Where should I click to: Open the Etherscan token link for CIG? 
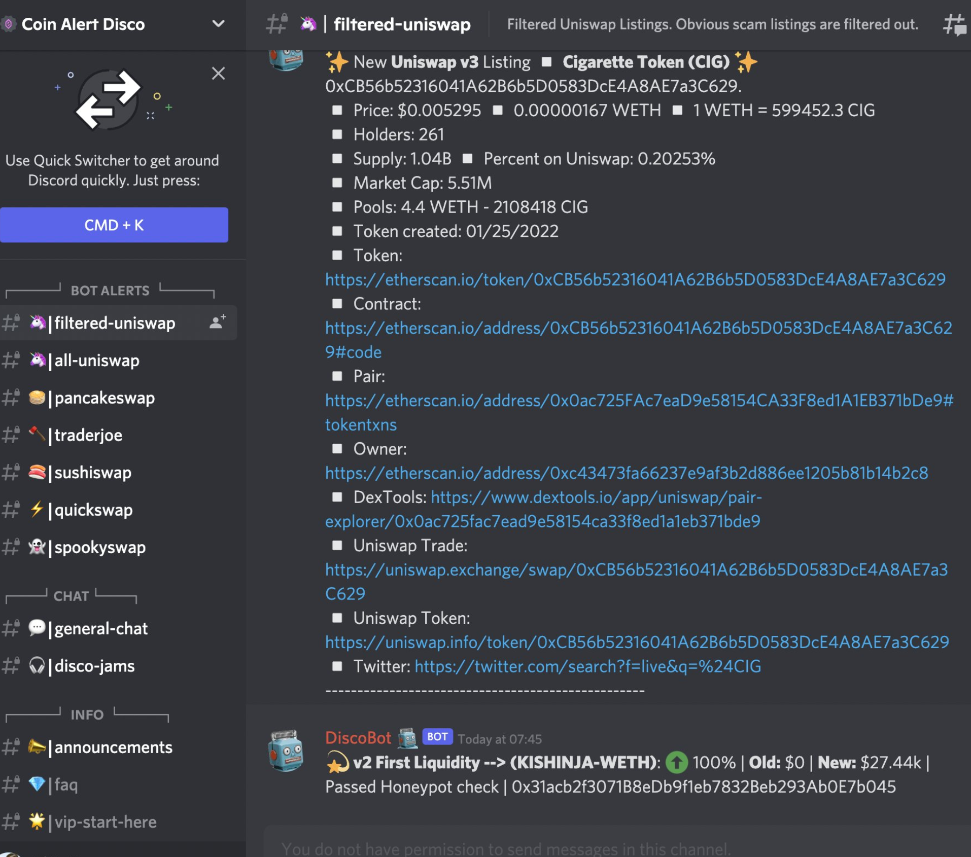[635, 279]
